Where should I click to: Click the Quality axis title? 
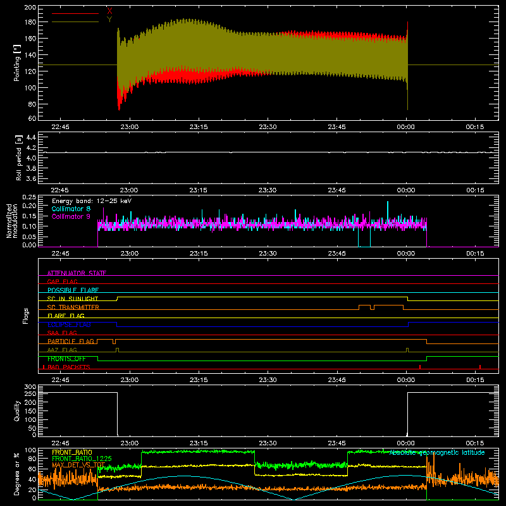(17, 410)
